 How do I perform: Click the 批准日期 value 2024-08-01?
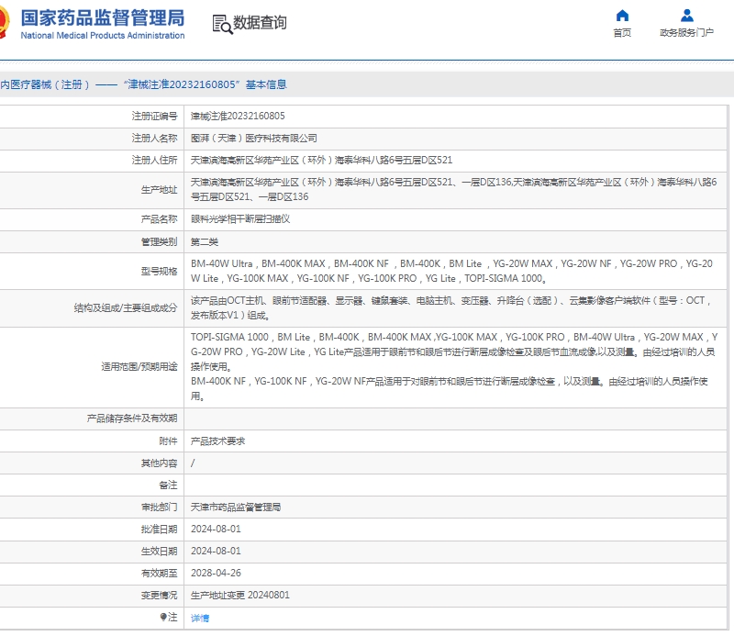click(x=216, y=529)
